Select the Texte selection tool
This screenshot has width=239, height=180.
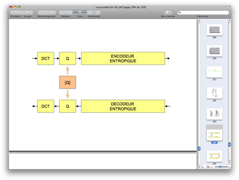80,12
